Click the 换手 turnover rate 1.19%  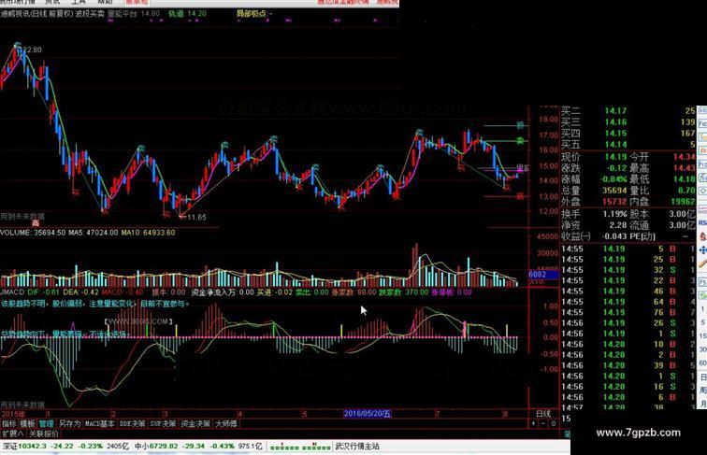click(x=614, y=214)
